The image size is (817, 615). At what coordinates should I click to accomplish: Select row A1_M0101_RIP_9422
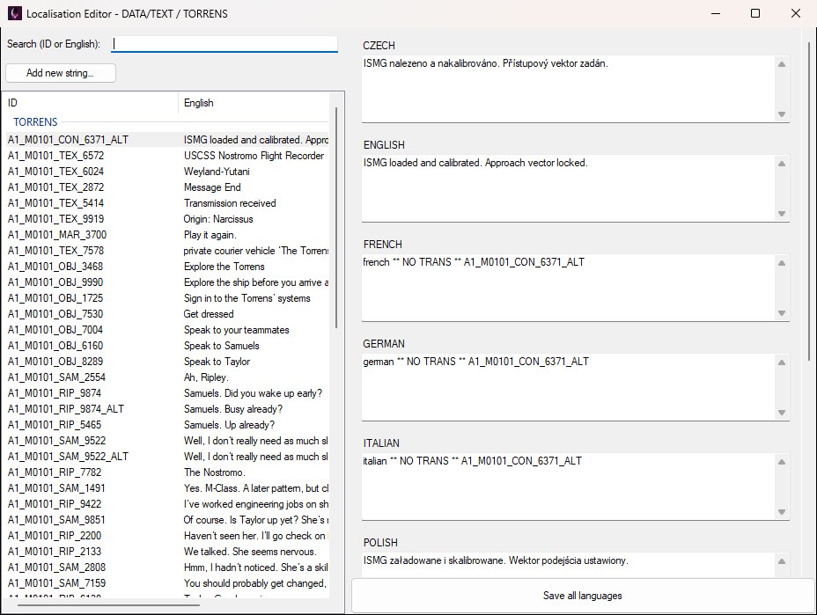[166, 504]
